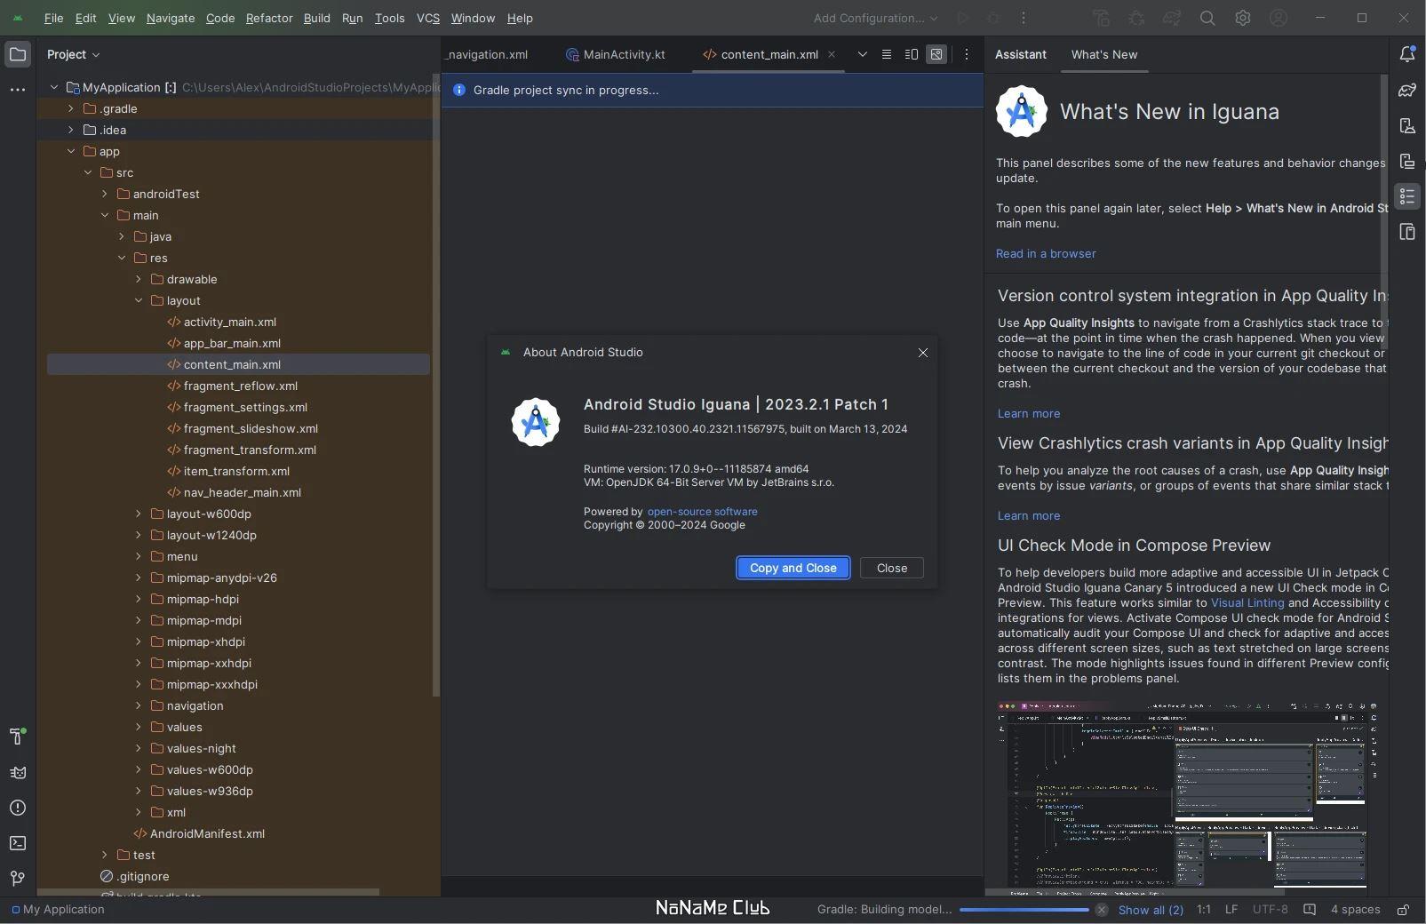
Task: Click the 4 spaces indent setting
Action: (x=1355, y=910)
